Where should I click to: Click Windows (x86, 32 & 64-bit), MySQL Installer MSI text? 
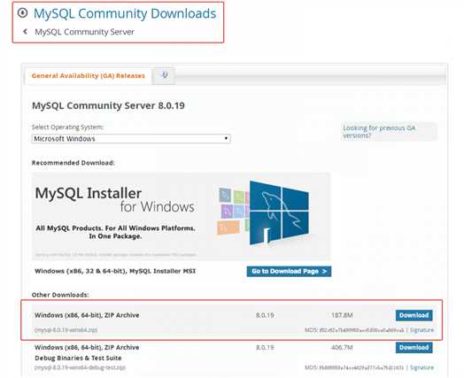115,271
